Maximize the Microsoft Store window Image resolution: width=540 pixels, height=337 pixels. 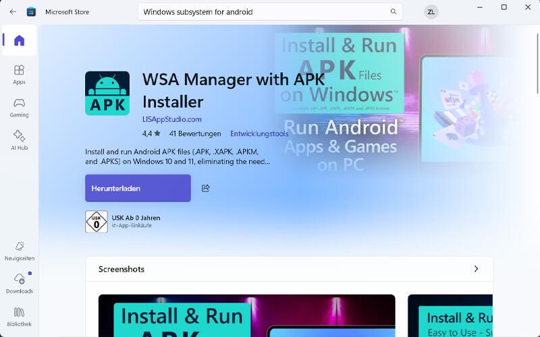[504, 7]
